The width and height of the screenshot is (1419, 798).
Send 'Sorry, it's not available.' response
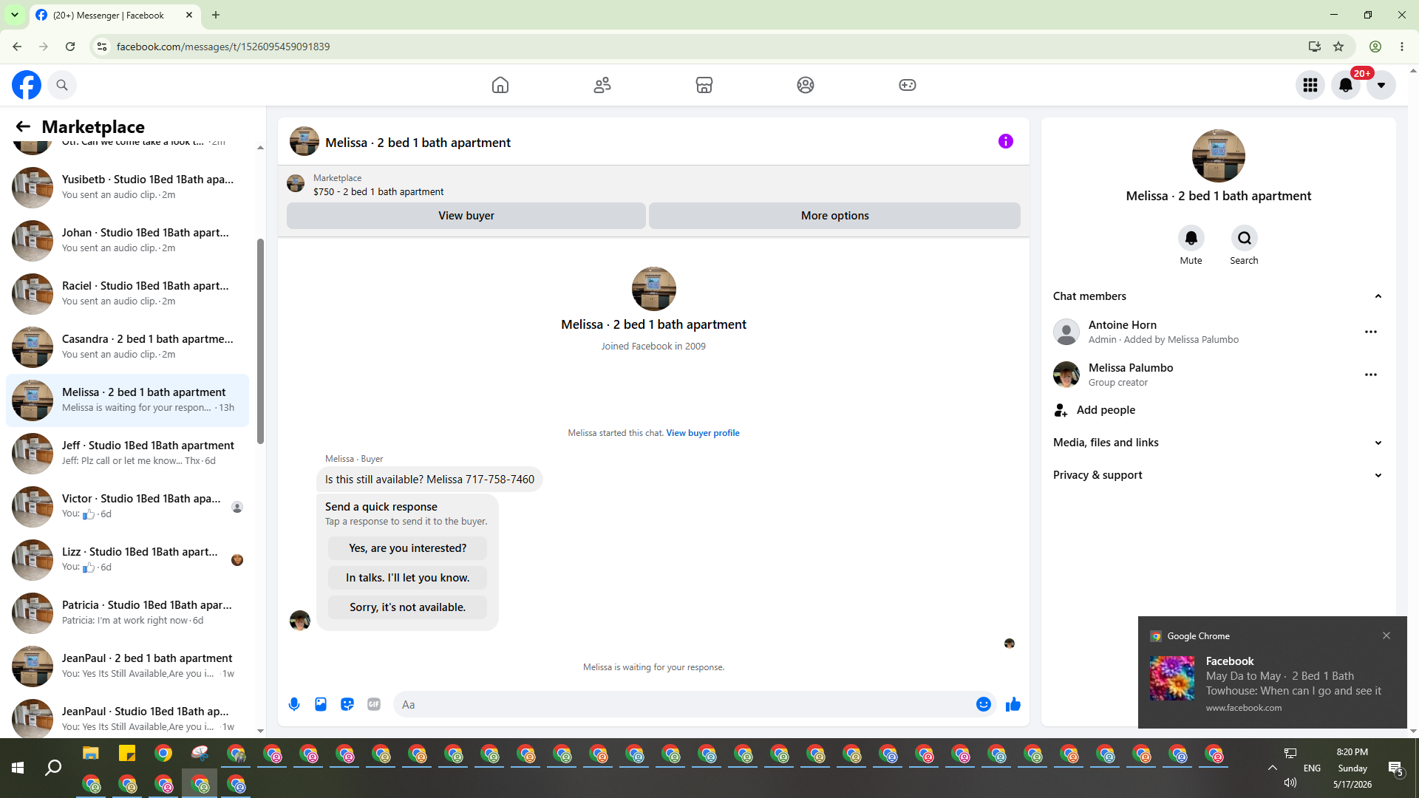(408, 607)
